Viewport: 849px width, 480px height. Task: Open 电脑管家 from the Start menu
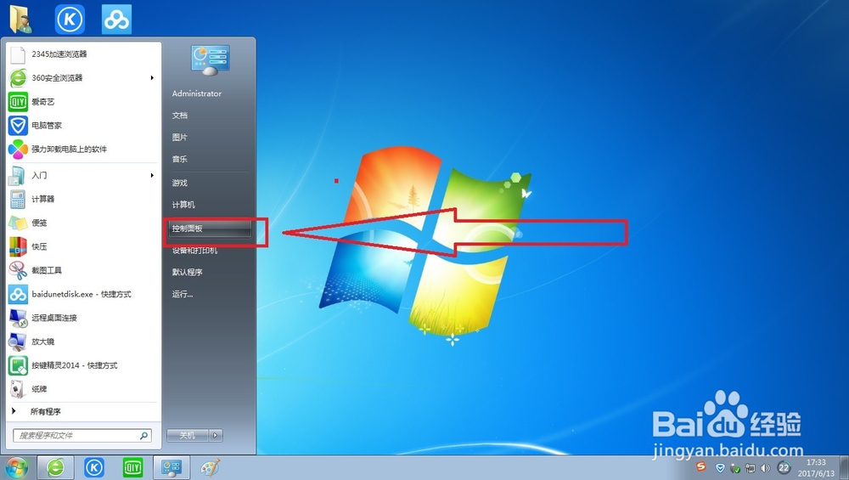click(83, 126)
